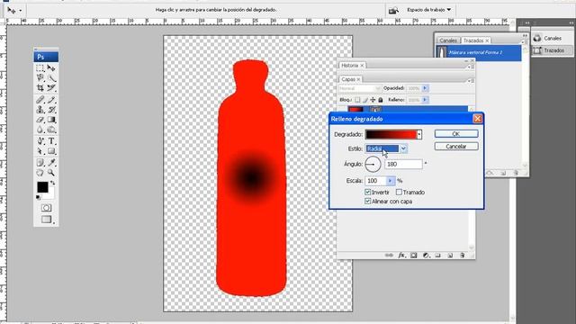
Task: Select the Lasso tool
Action: 40,78
